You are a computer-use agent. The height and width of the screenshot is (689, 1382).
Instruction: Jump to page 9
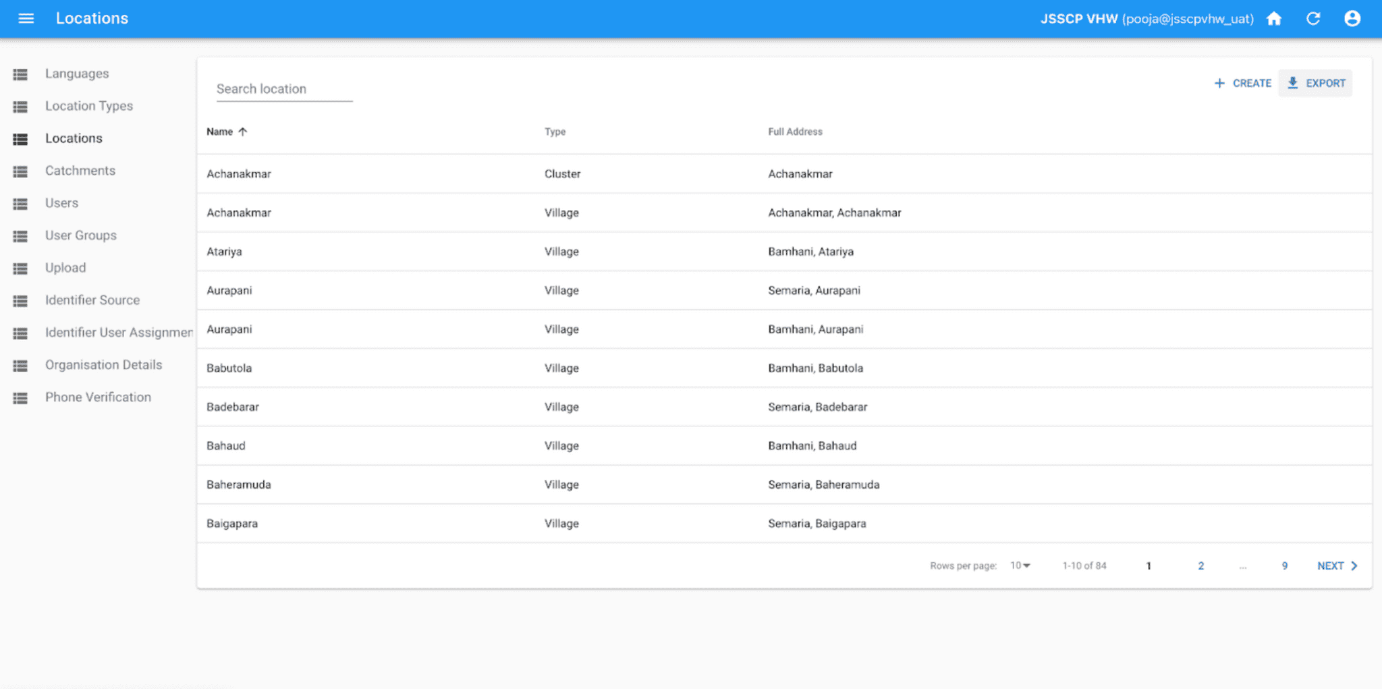click(x=1285, y=566)
